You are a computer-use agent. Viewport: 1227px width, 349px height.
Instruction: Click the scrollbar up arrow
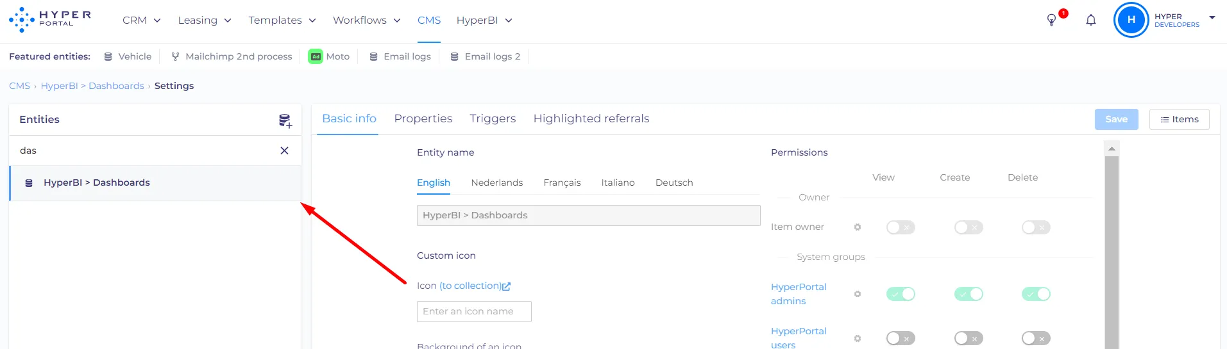click(1112, 149)
